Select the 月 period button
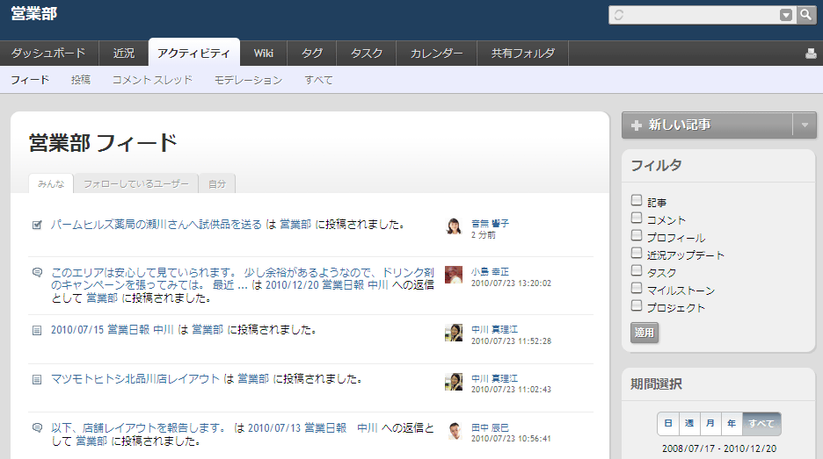823x459 pixels. (710, 423)
